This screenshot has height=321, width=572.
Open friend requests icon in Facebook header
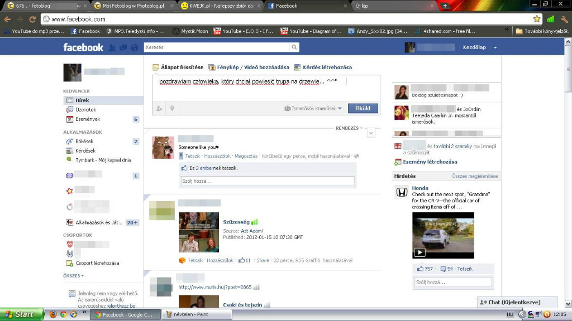(112, 47)
